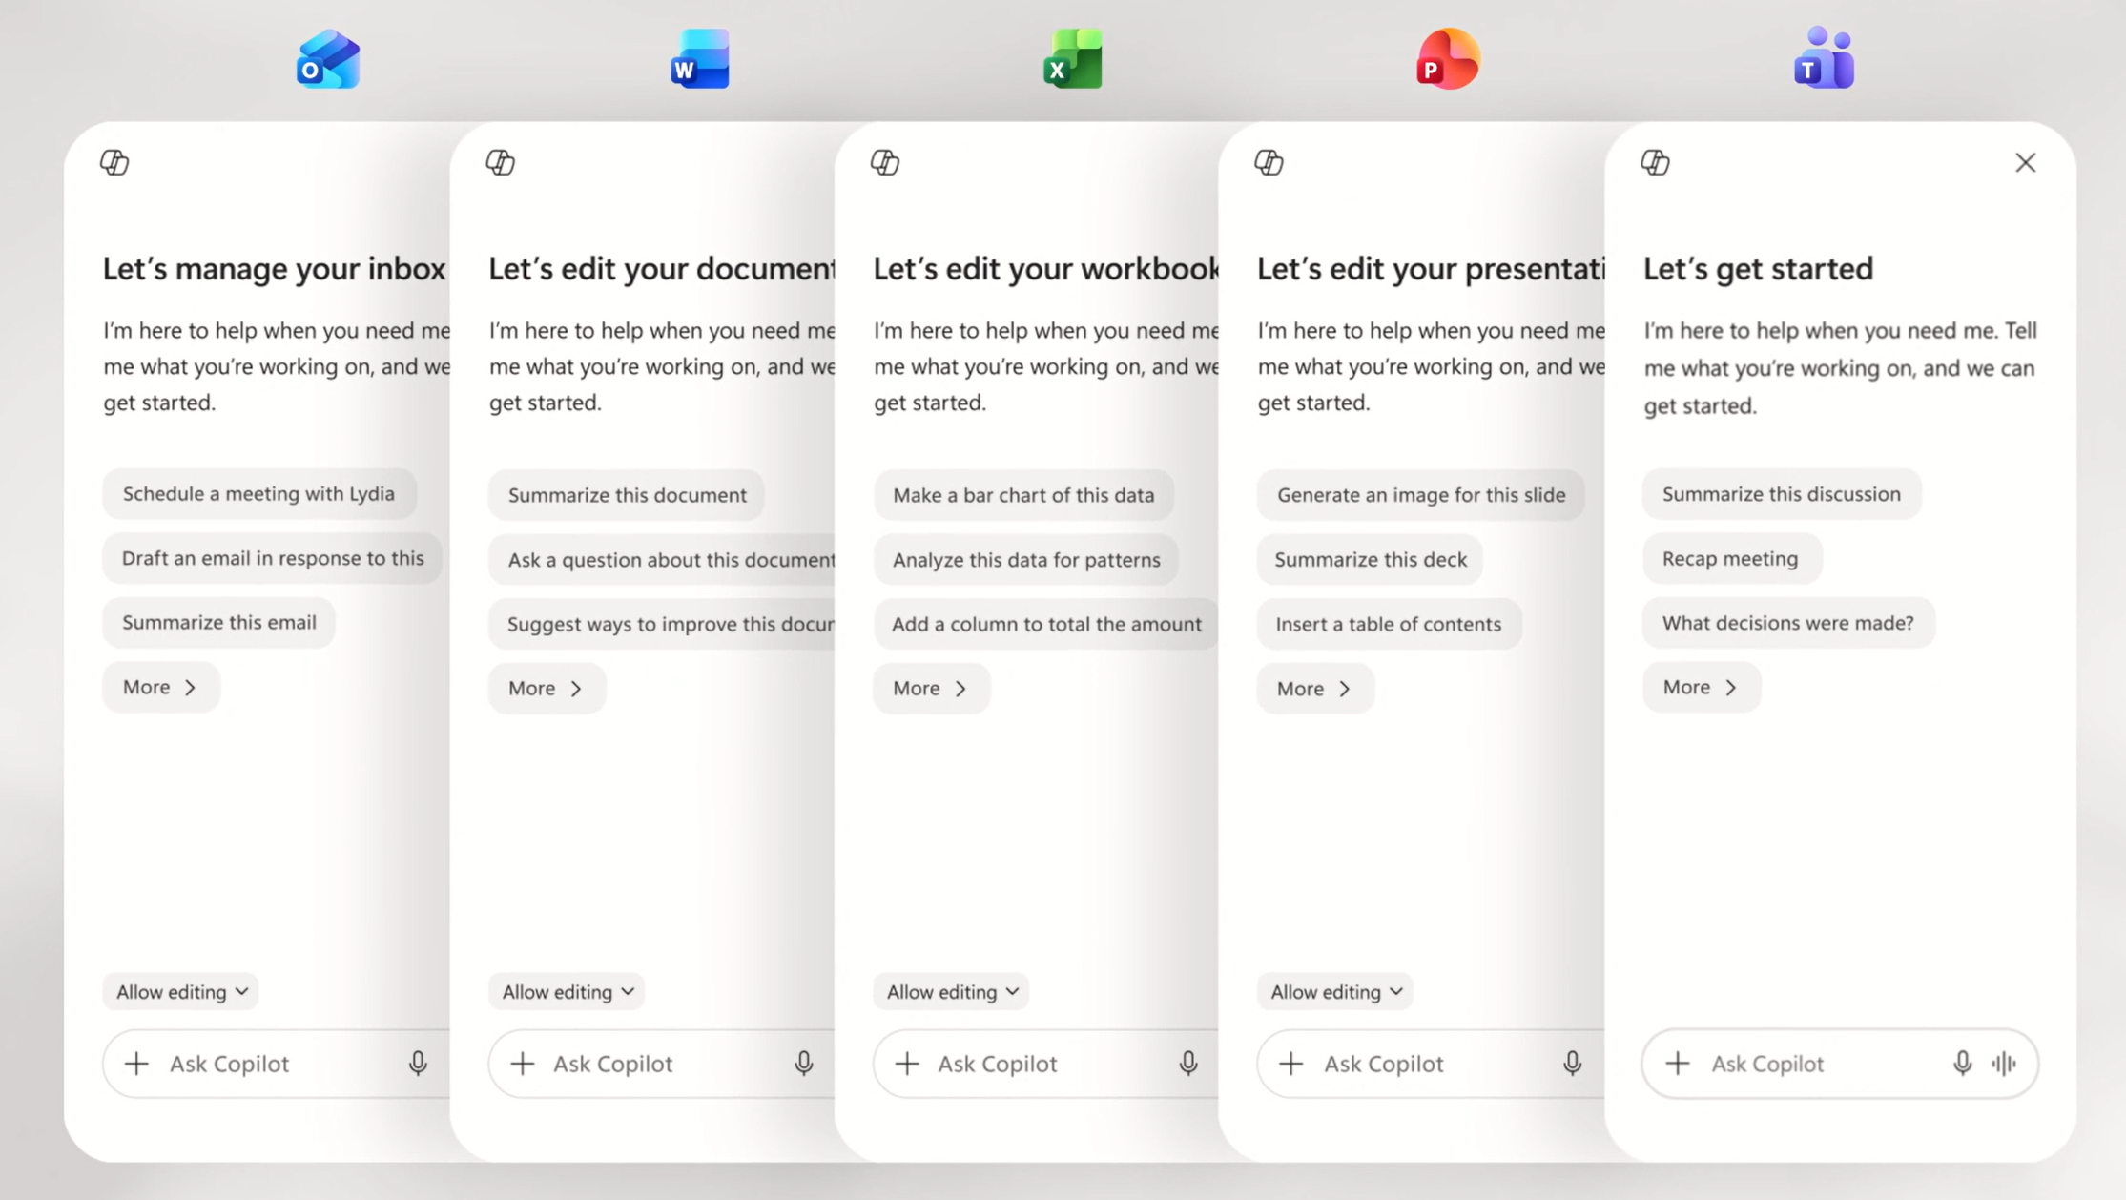This screenshot has height=1200, width=2126.
Task: Click the microphone in the presentation panel
Action: 1573,1063
